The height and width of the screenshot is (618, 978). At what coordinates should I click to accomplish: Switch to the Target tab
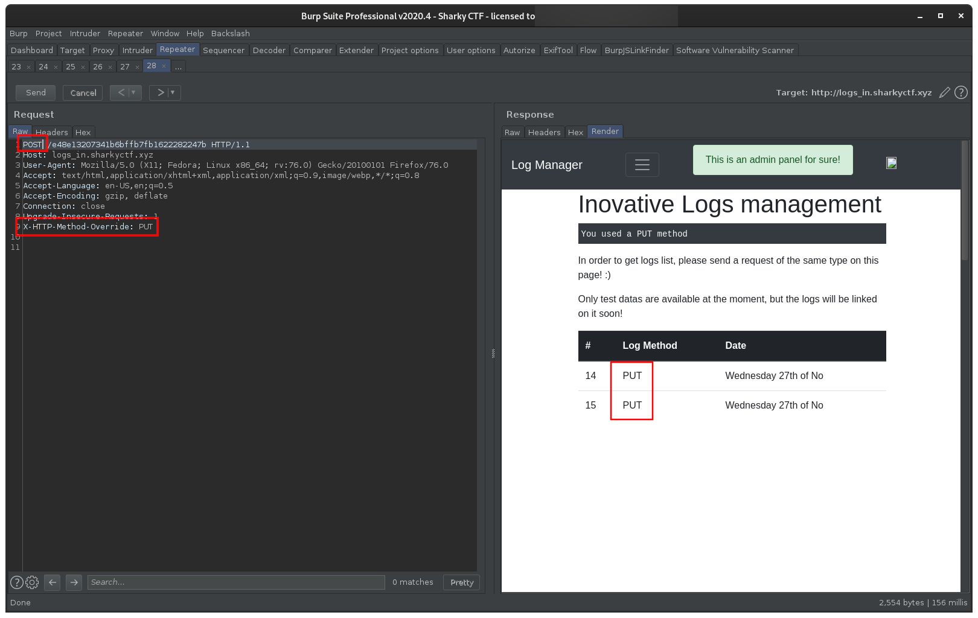[72, 51]
